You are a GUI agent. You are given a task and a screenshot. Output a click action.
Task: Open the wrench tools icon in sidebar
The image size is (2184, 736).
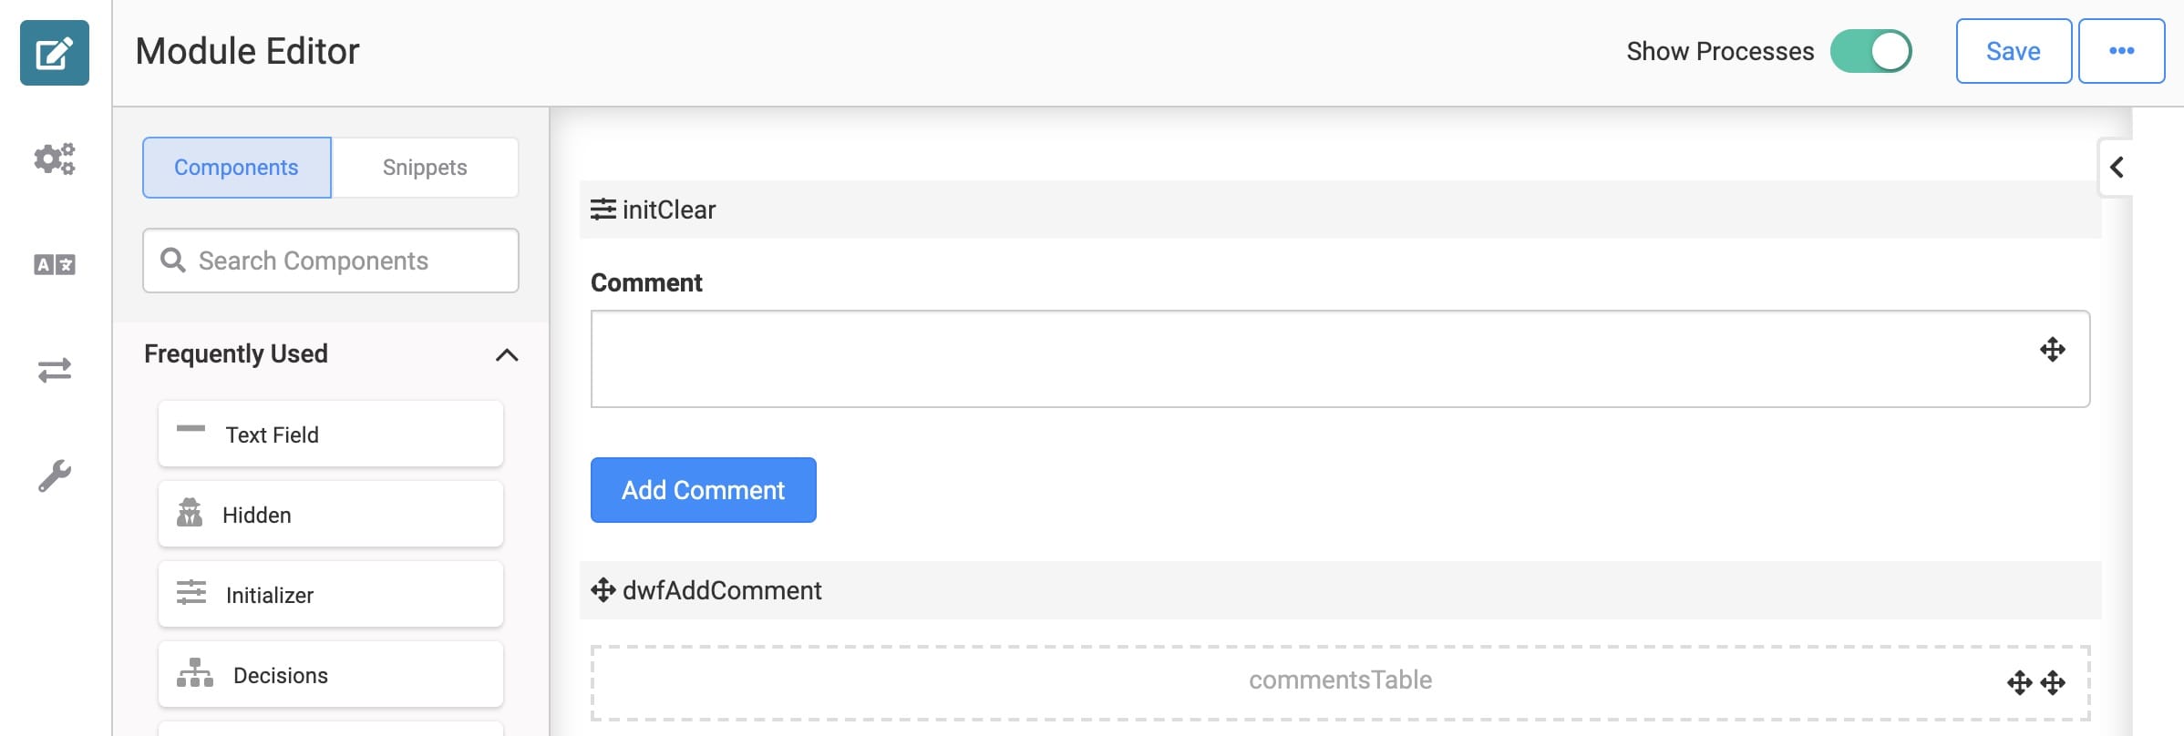pyautogui.click(x=55, y=475)
